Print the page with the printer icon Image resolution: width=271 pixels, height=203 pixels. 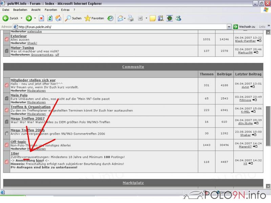(131, 18)
